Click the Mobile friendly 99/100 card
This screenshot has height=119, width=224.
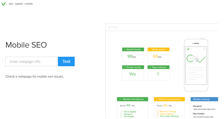[x=133, y=55]
